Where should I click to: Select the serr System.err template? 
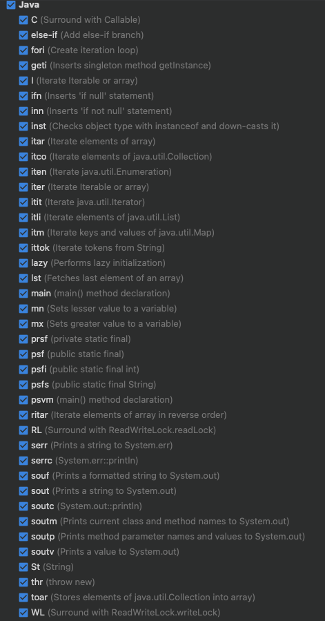coord(101,445)
